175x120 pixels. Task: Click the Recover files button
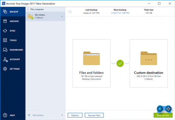click(x=94, y=115)
